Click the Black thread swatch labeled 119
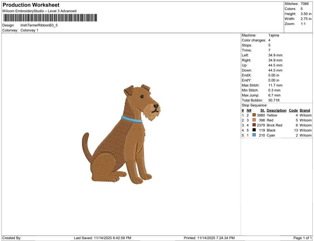The image size is (314, 241). (254, 130)
